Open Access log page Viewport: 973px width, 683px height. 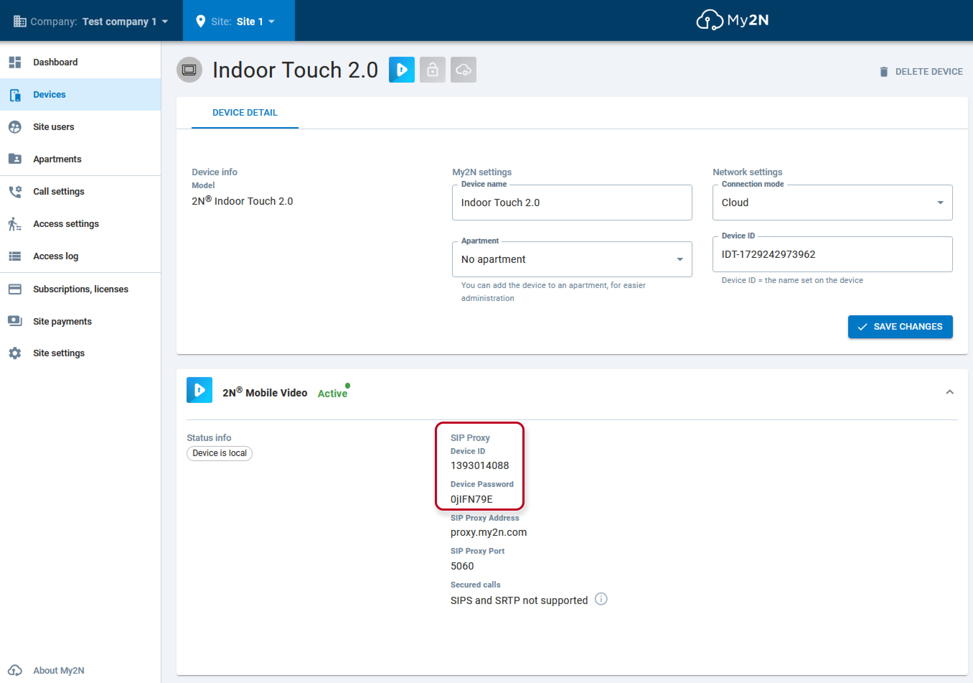pyautogui.click(x=80, y=256)
